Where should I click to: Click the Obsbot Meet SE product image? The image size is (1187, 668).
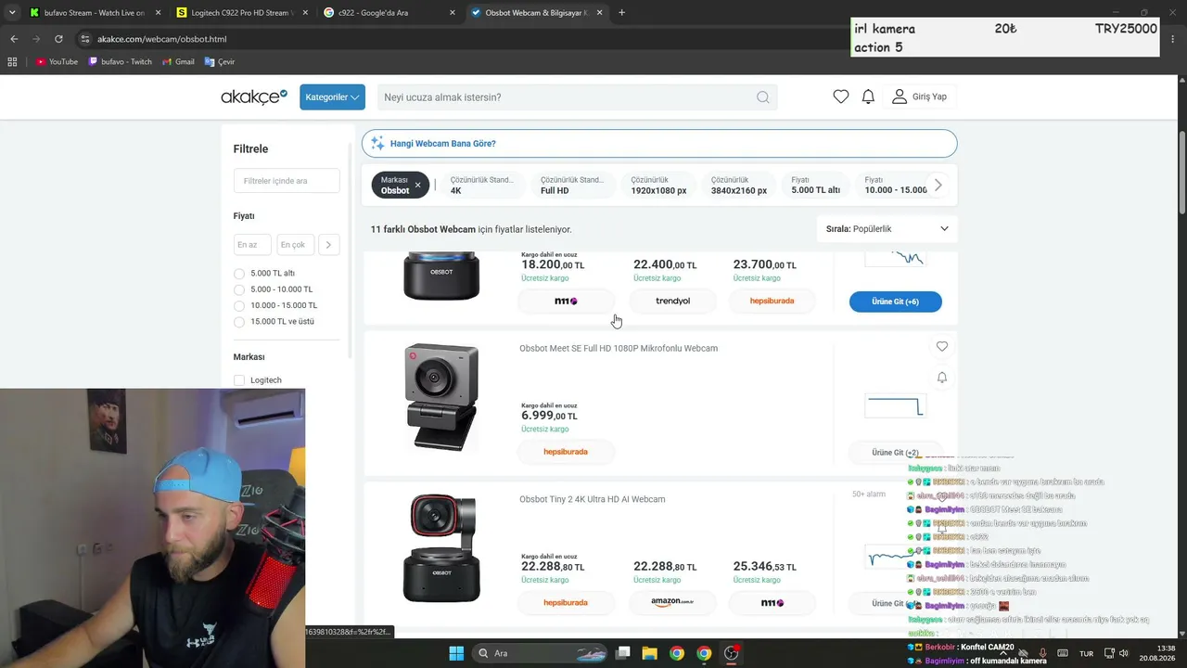pyautogui.click(x=441, y=398)
